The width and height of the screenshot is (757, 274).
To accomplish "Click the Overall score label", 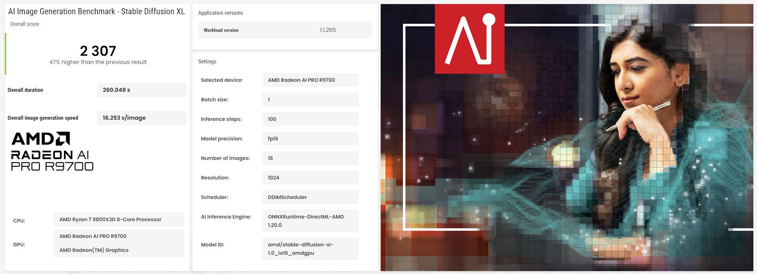I will click(24, 24).
